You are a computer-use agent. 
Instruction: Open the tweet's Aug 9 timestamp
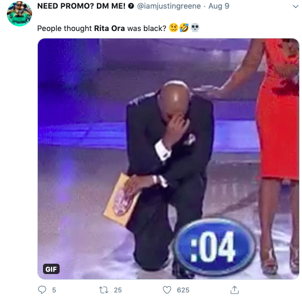(219, 6)
